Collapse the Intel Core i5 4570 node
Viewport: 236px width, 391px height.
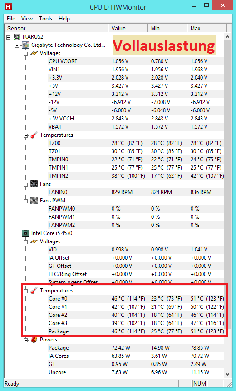click(17, 234)
